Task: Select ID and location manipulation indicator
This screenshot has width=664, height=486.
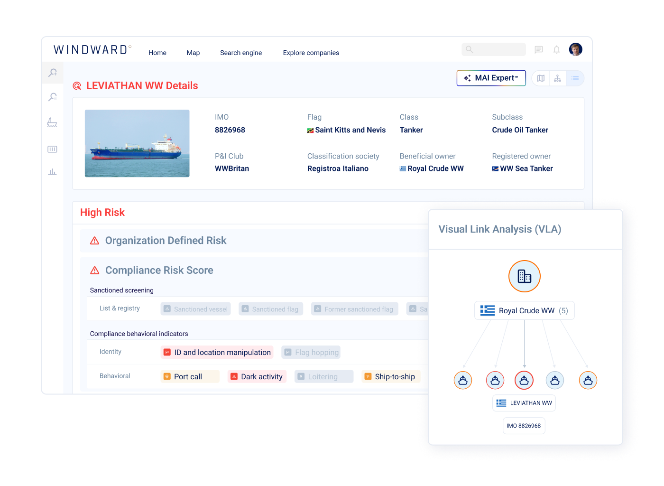Action: [217, 352]
